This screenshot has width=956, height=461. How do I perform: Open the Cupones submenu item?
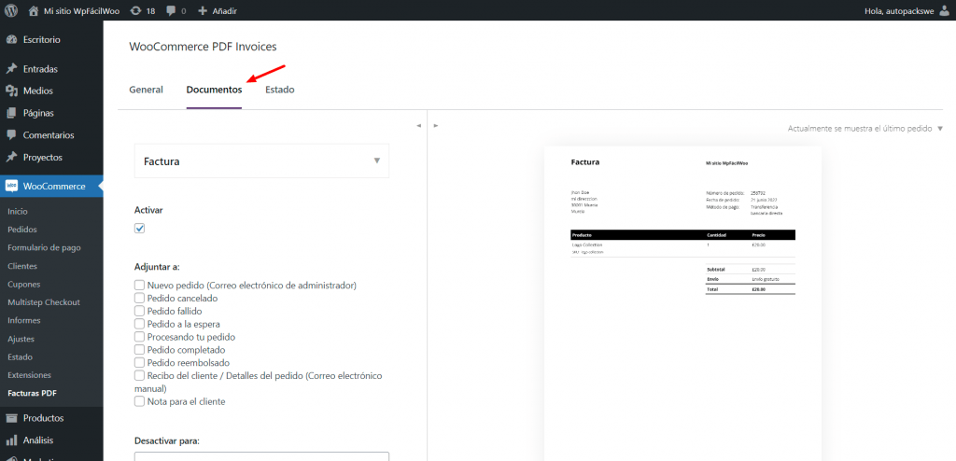point(23,285)
